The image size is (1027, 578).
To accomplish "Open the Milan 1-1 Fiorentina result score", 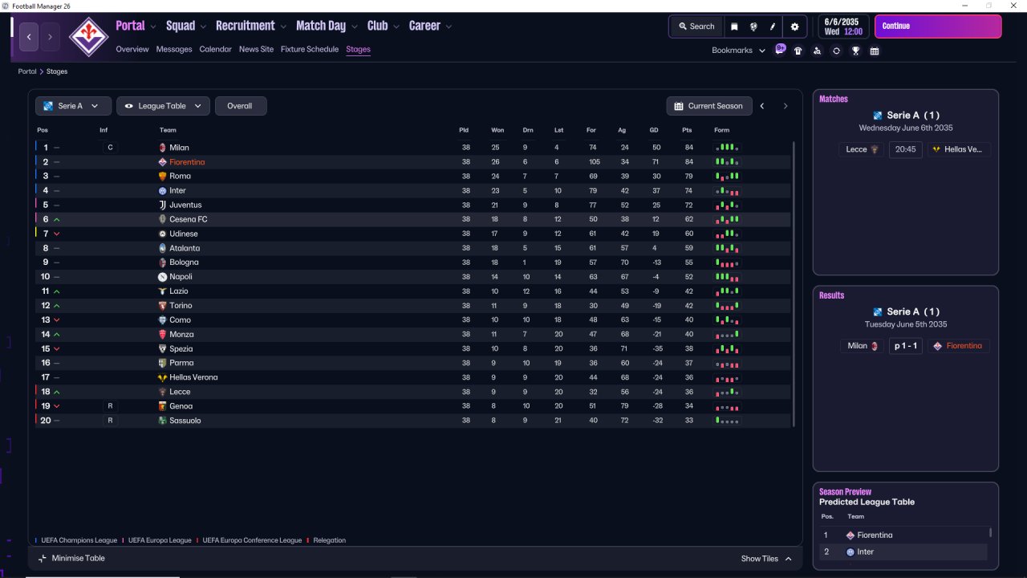I will (905, 346).
